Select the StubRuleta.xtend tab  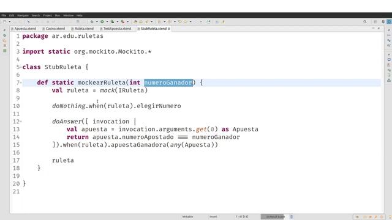coord(154,29)
